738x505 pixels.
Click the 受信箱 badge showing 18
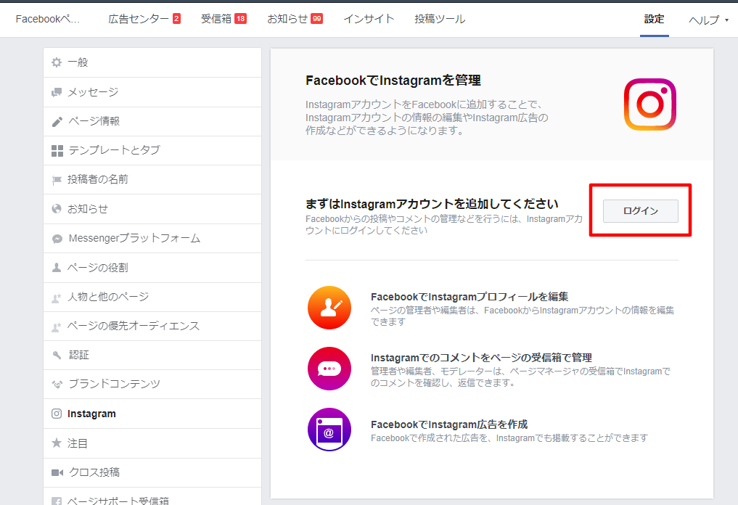point(240,19)
